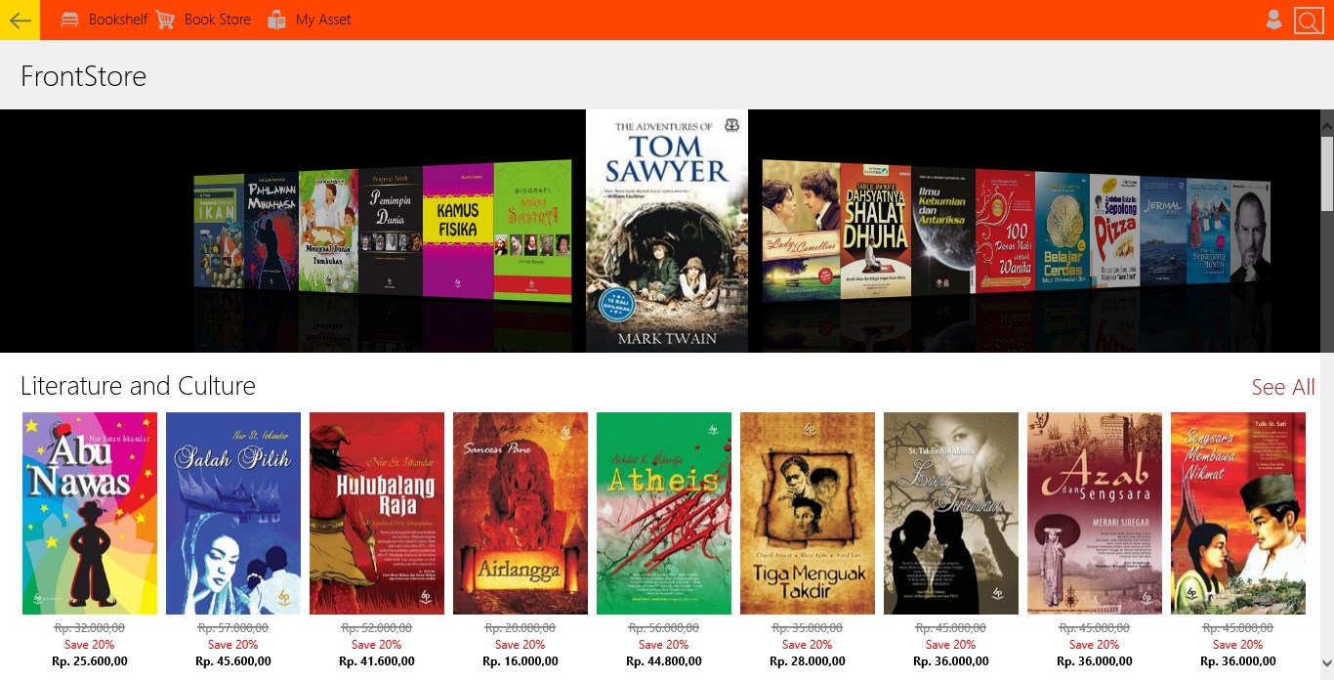Choose the Salah Pilih book cover
Screen dimensions: 1334x680
tap(233, 513)
